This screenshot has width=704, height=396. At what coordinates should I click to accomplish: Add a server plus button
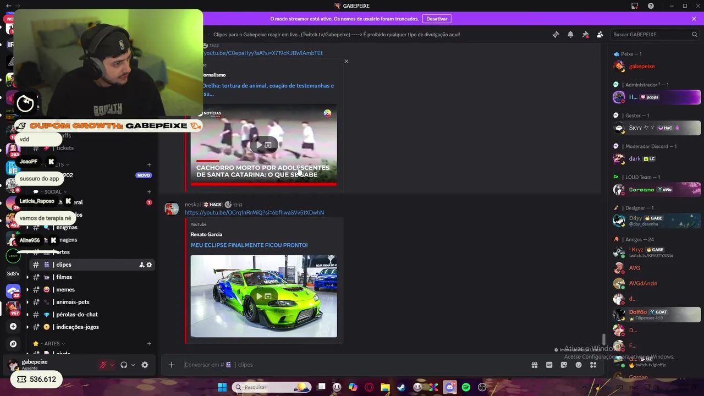click(13, 326)
